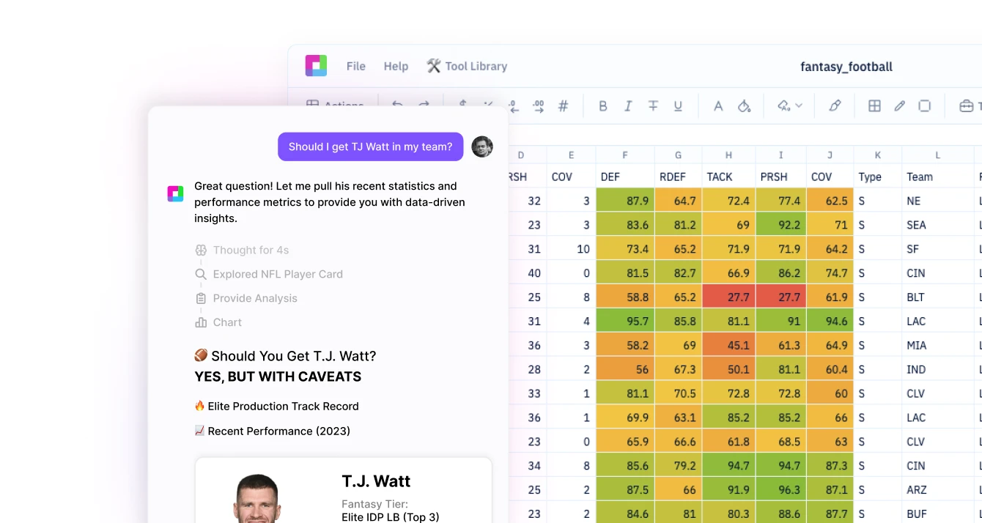Select the red cell 27.7 in TACK column
Image resolution: width=982 pixels, height=523 pixels.
(728, 297)
